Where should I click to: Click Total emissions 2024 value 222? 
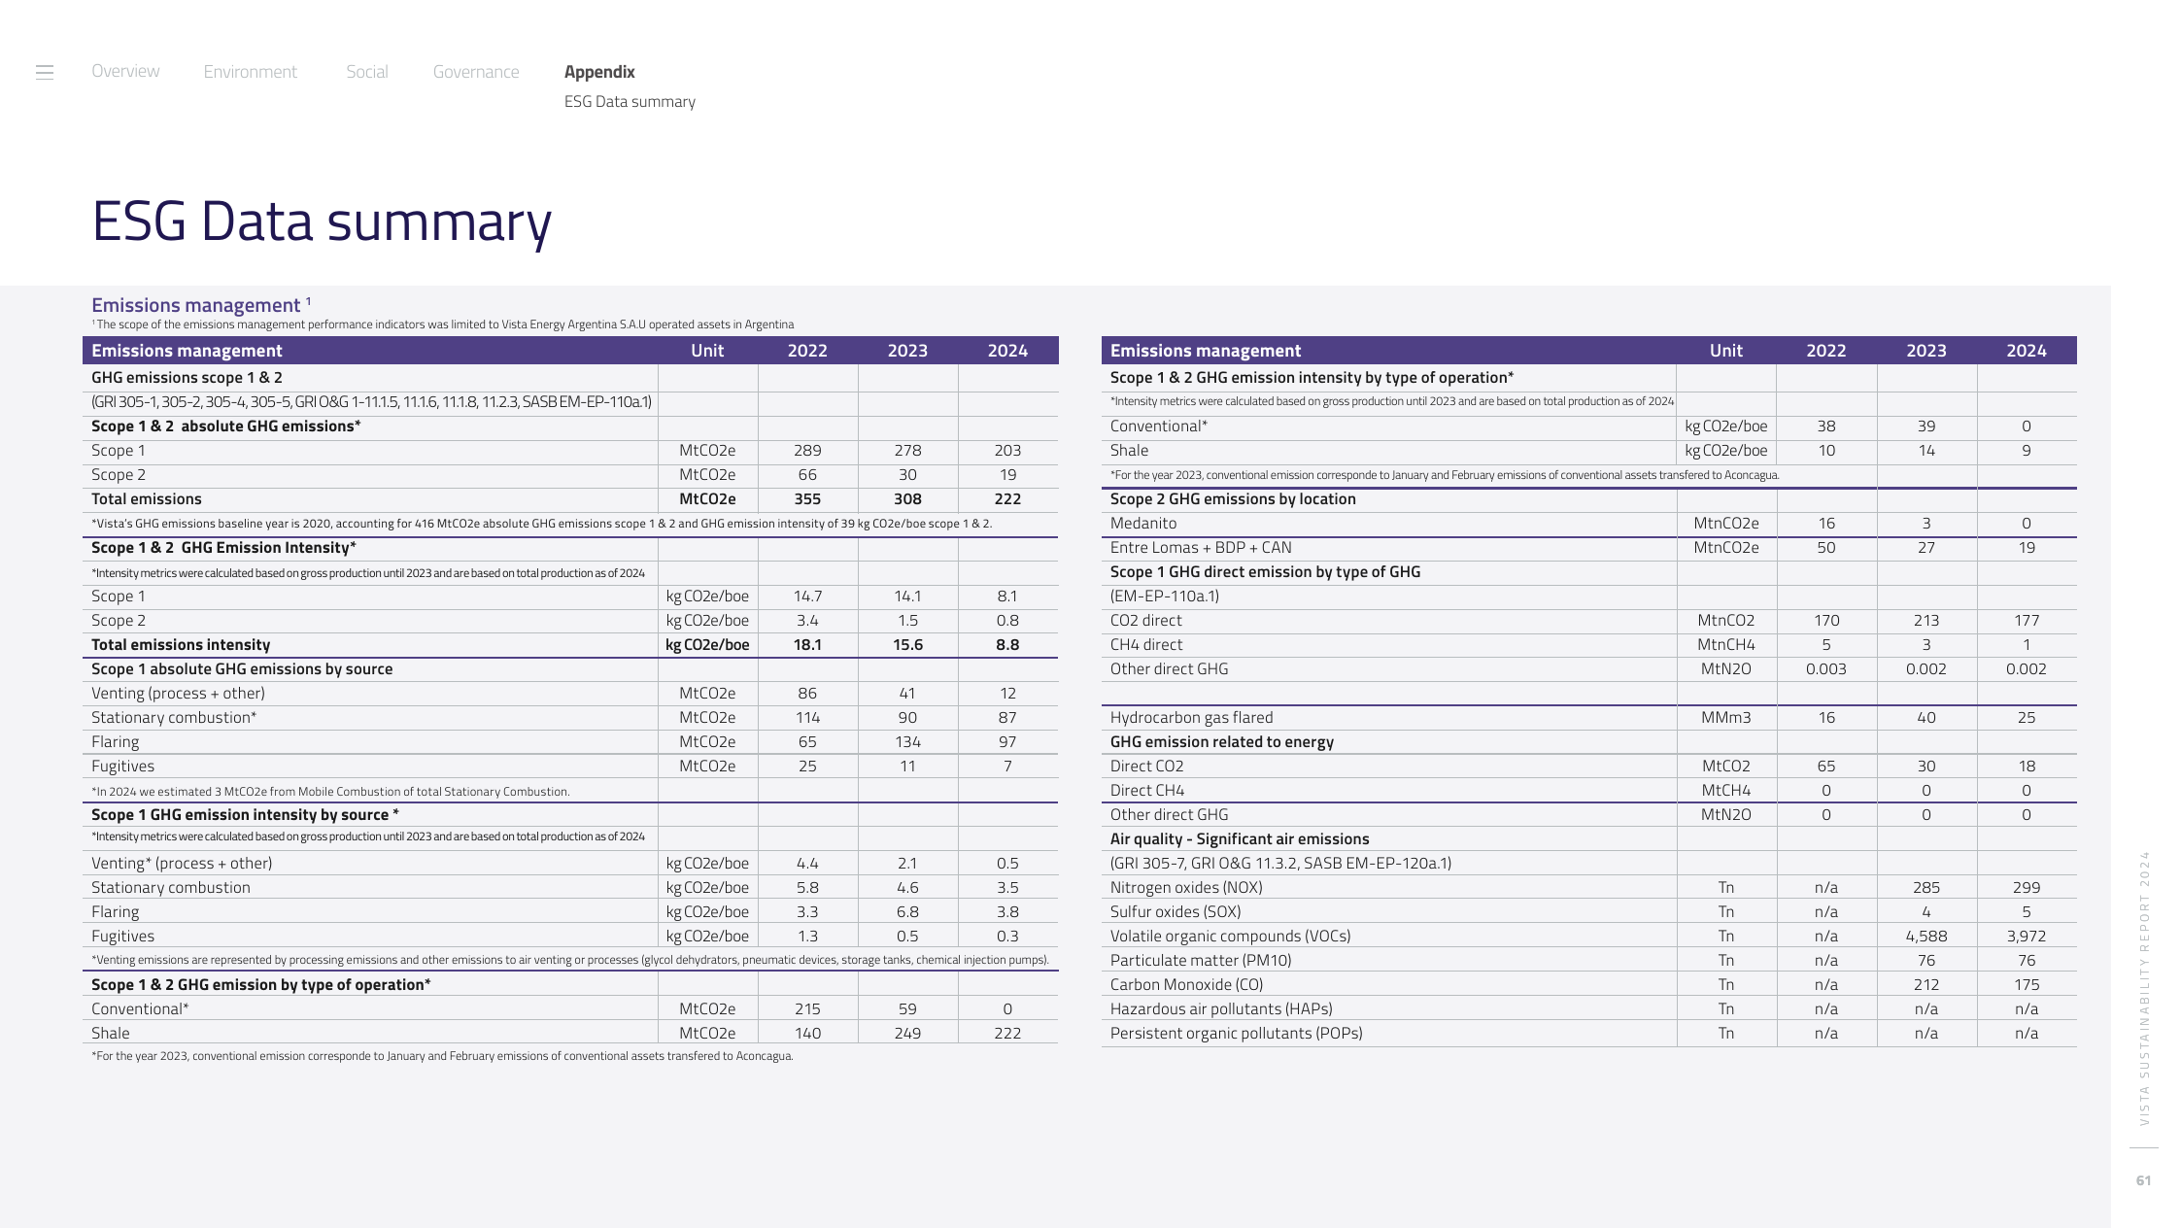point(1007,499)
